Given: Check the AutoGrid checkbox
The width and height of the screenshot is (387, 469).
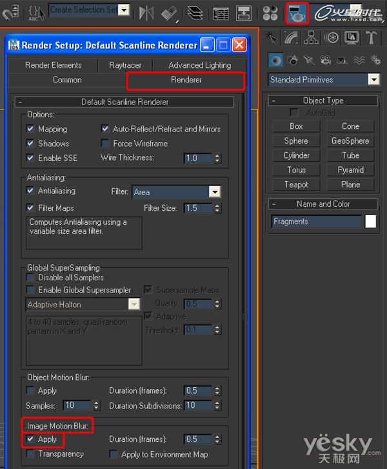Looking at the screenshot, I should coord(294,113).
